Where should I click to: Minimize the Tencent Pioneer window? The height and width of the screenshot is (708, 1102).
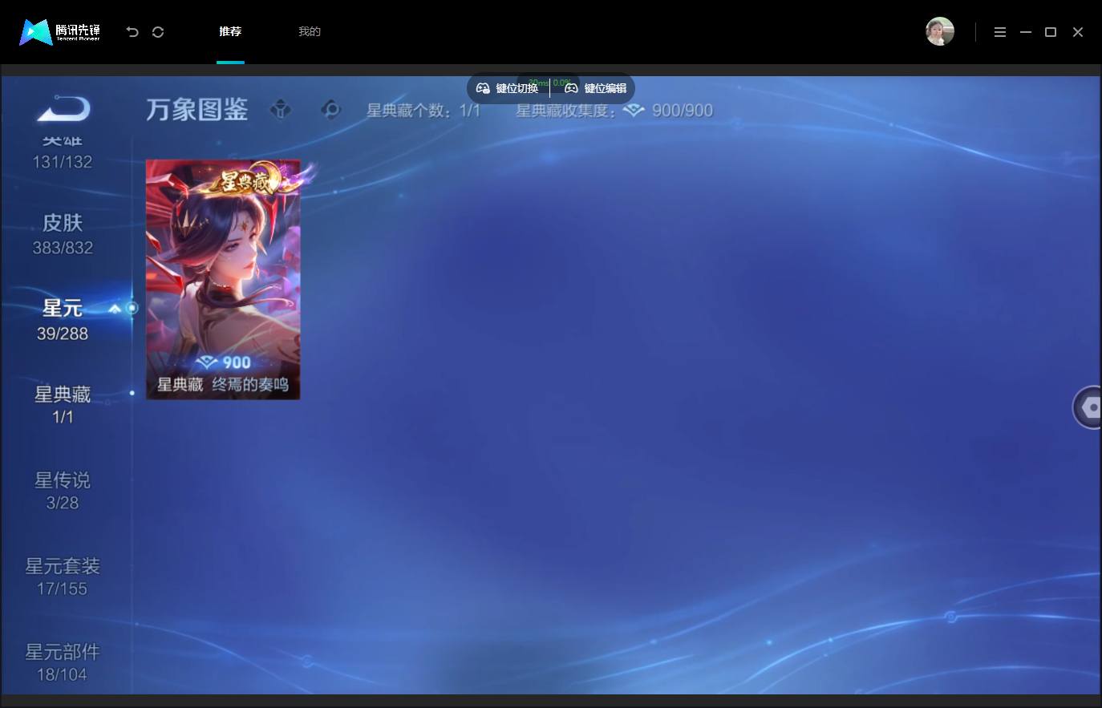1026,32
